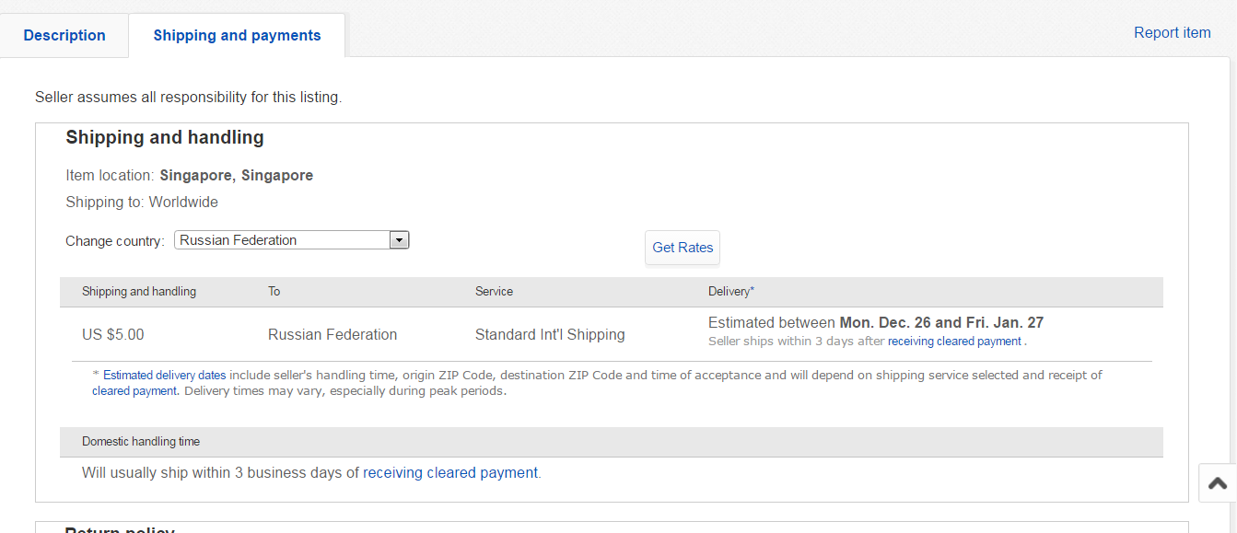
Task: Open the Change country dropdown
Action: click(291, 240)
